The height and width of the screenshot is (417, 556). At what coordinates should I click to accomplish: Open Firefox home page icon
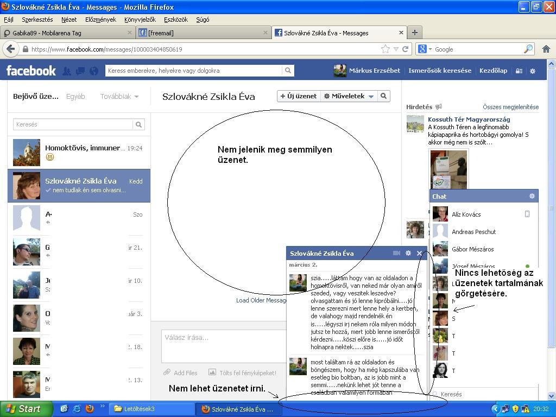point(546,49)
